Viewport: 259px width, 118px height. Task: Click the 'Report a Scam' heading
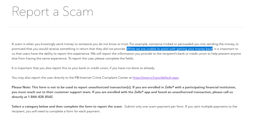52,11
